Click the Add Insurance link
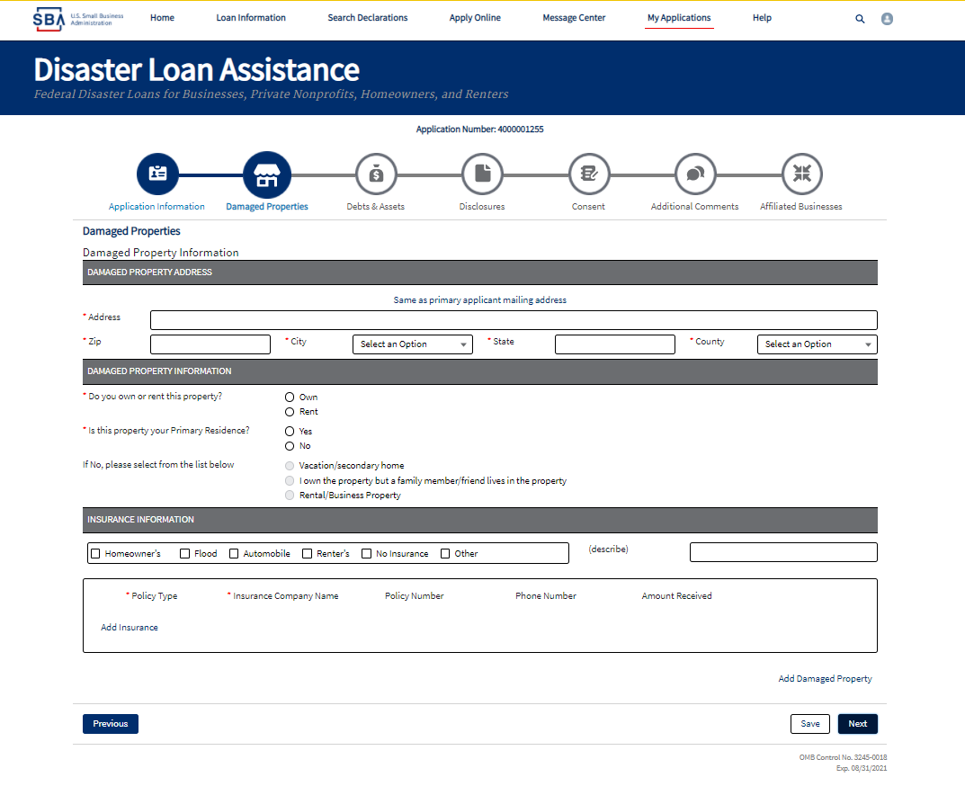This screenshot has width=965, height=804. (x=130, y=628)
